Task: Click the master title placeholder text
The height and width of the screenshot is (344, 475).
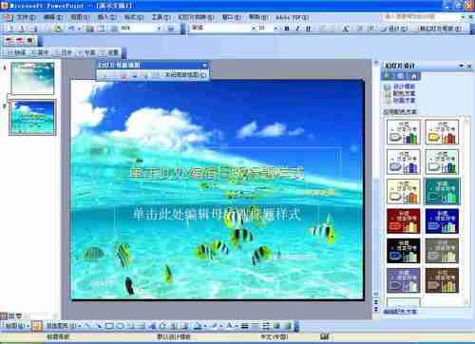Action: coord(217,173)
